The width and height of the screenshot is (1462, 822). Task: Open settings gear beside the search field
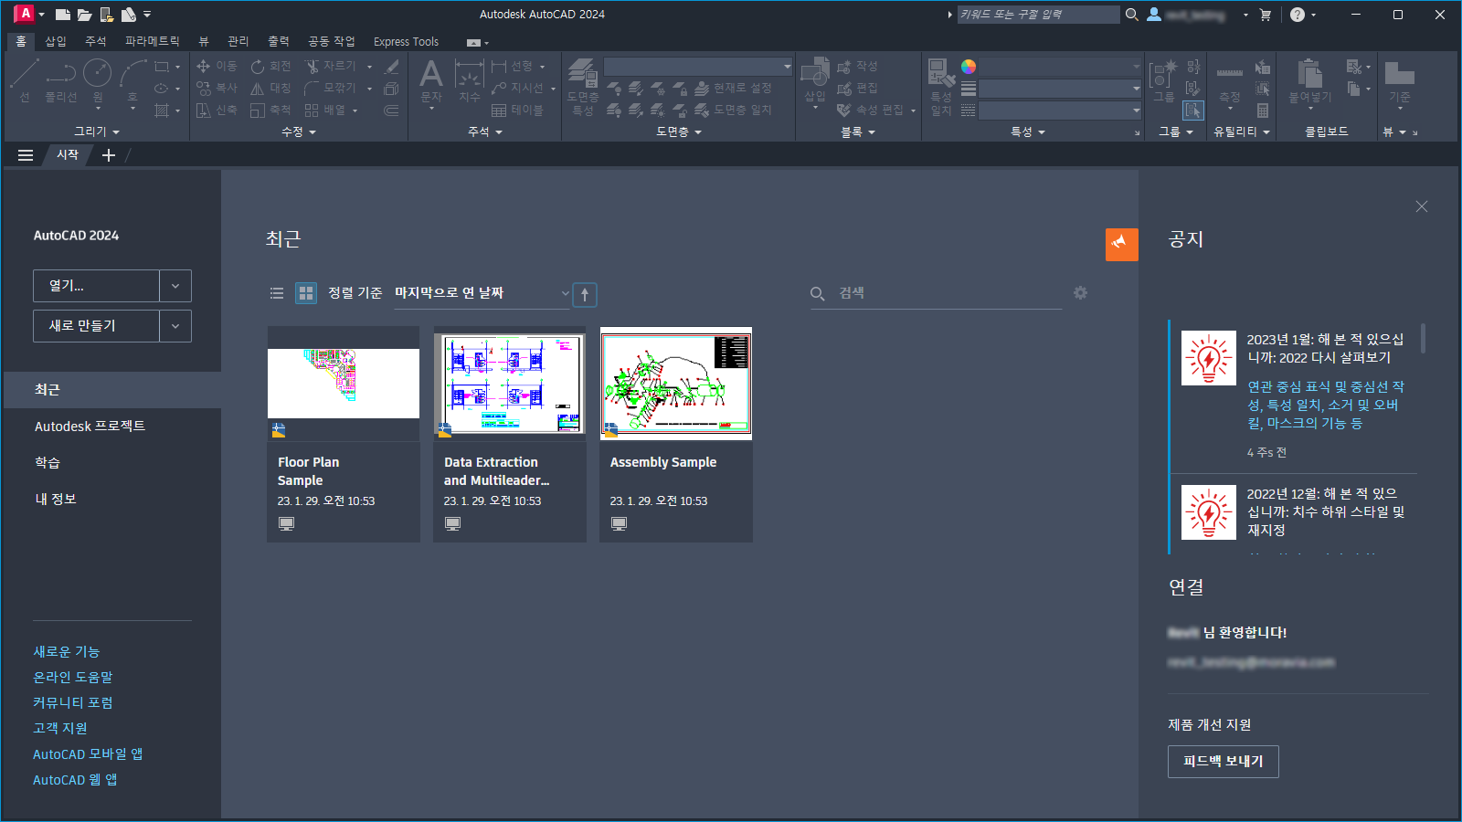pos(1081,293)
